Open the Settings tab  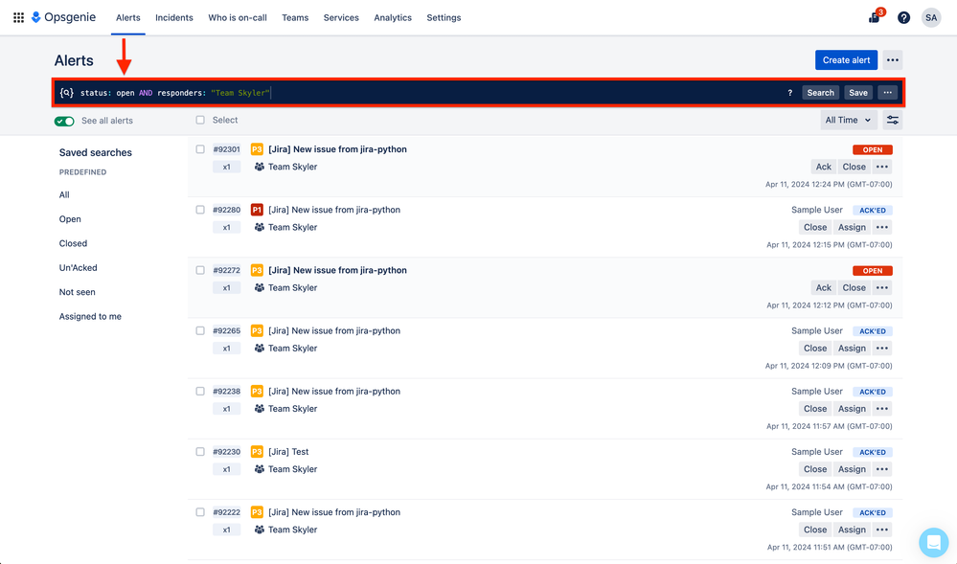coord(444,17)
